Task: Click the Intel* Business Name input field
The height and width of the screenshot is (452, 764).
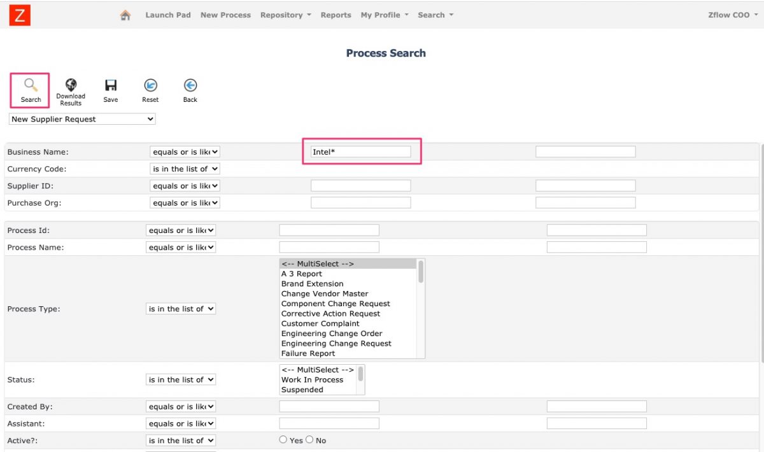Action: 360,151
